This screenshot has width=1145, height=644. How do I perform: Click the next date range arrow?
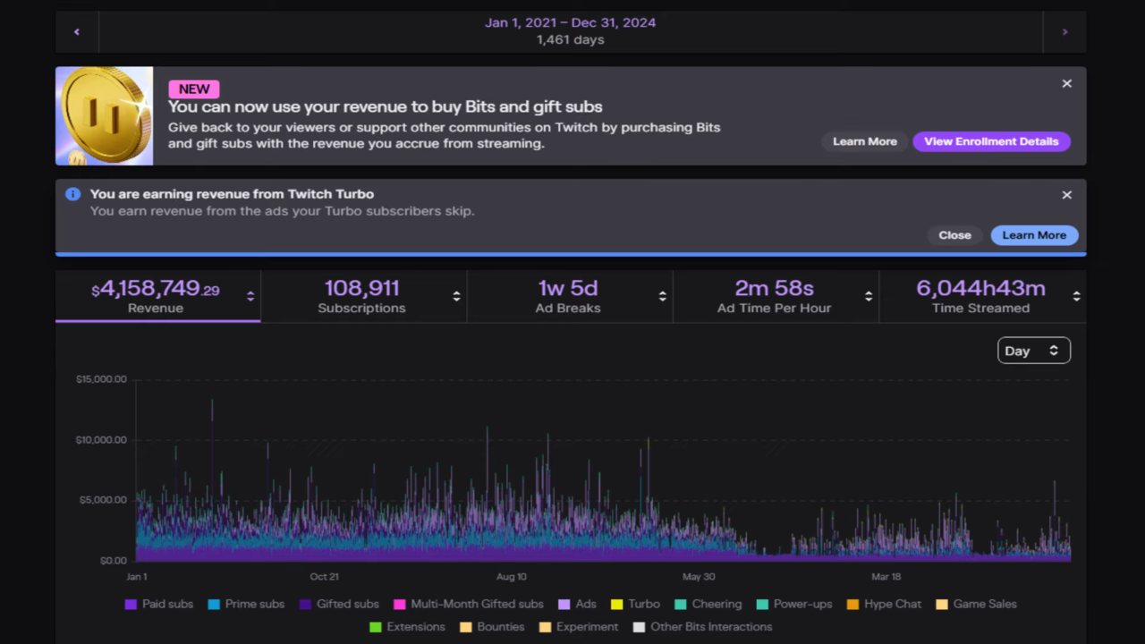[x=1064, y=32]
